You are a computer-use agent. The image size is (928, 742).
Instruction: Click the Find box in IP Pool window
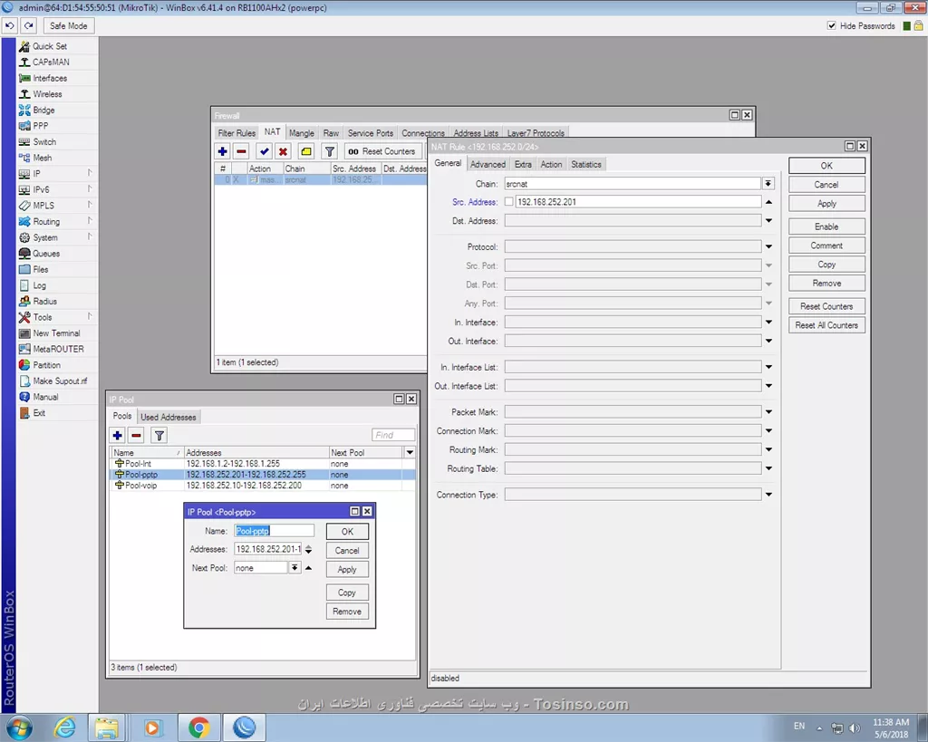(x=393, y=436)
